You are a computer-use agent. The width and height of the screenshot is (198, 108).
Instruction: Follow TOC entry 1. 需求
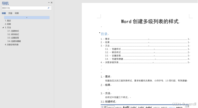click(145, 39)
